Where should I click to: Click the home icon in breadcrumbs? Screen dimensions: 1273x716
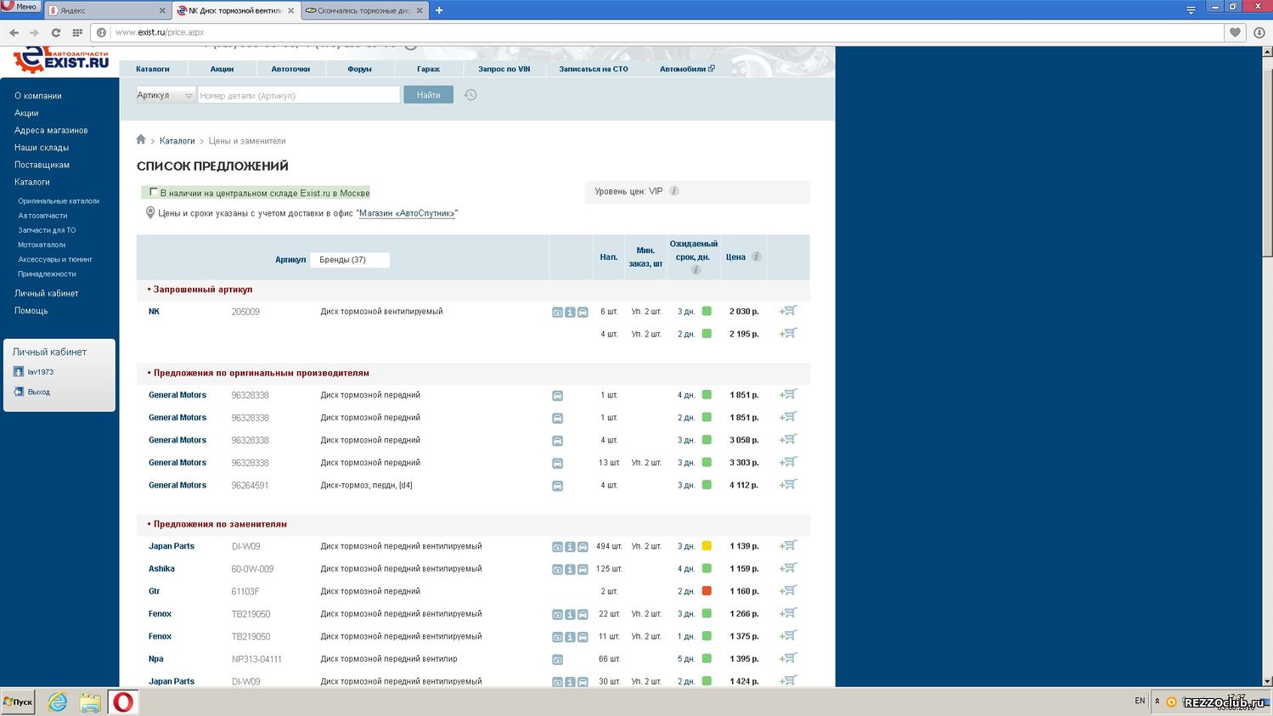tap(141, 139)
